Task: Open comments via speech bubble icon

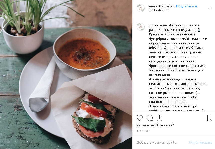Action: tap(150, 118)
